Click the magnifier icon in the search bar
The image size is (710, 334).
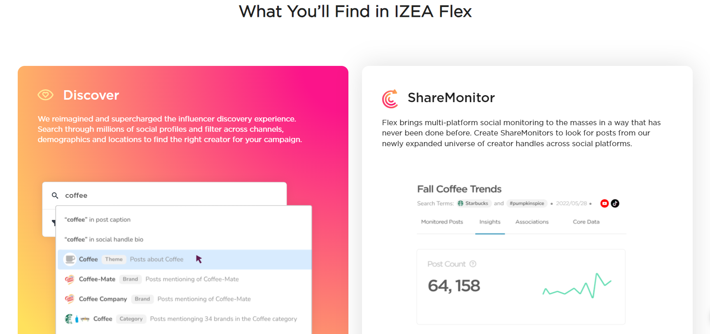click(55, 195)
